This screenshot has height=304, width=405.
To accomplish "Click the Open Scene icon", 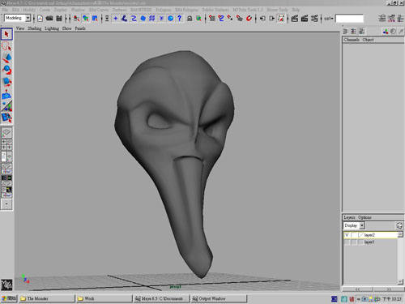I will pyautogui.click(x=49, y=19).
